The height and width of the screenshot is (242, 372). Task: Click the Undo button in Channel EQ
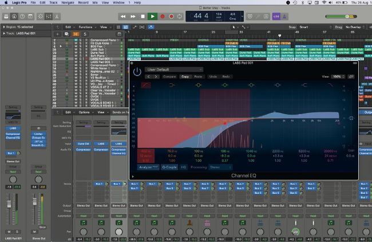213,76
